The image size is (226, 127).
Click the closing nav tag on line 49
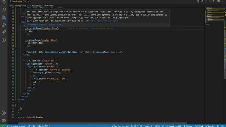[x=22, y=99]
